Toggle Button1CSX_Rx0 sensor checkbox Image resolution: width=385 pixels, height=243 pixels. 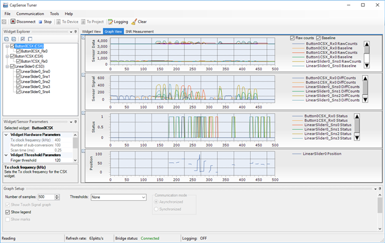18,61
